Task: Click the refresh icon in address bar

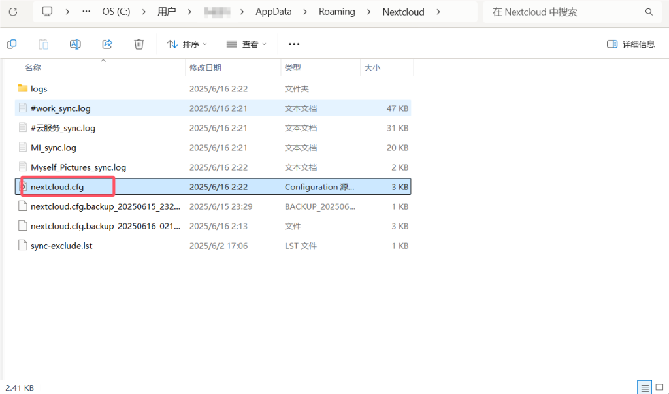Action: pyautogui.click(x=12, y=12)
